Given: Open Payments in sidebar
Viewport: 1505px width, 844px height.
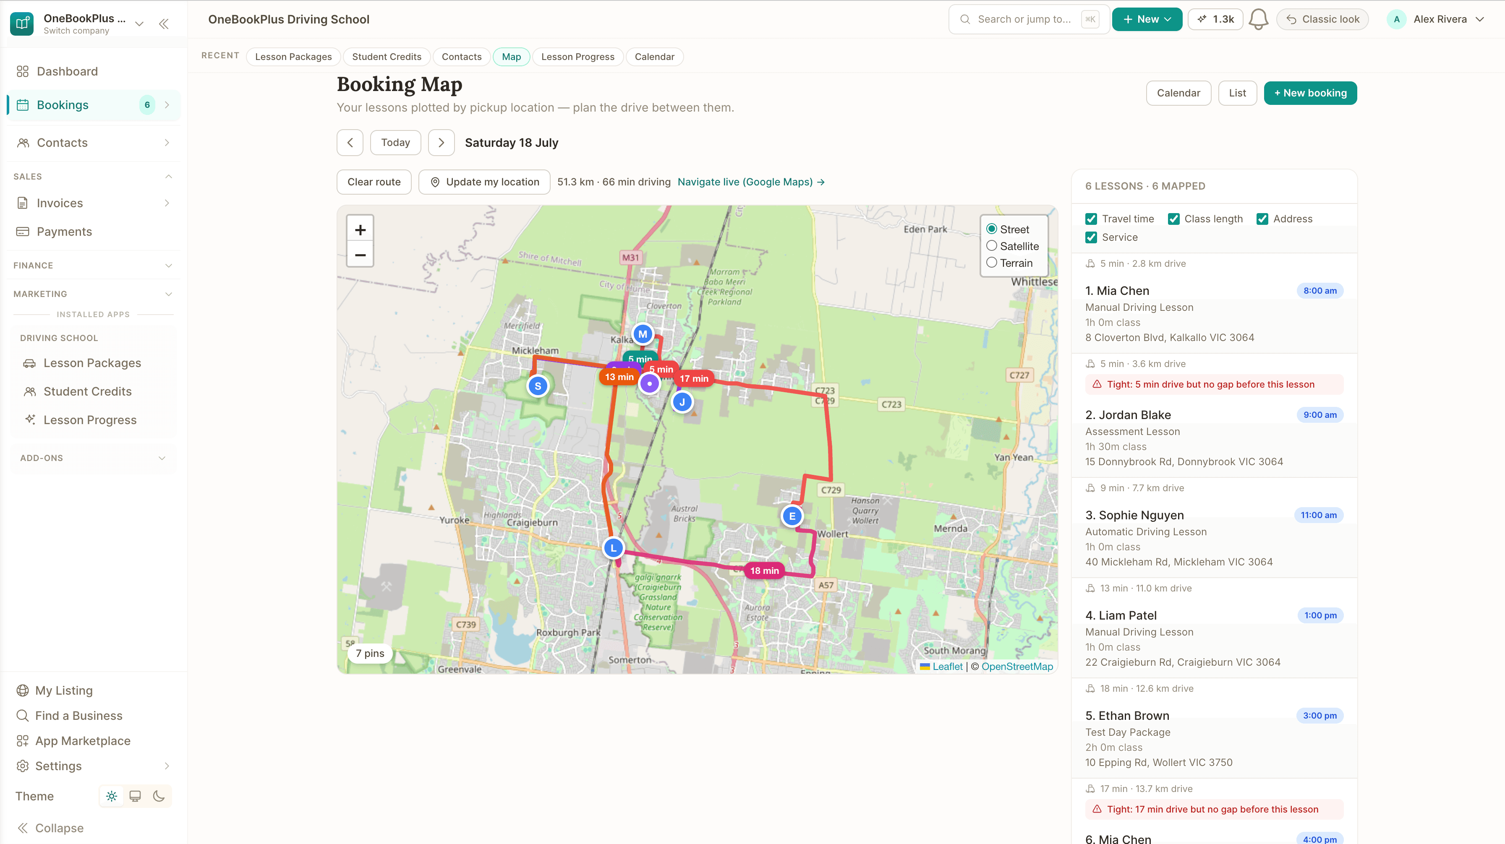Looking at the screenshot, I should (x=94, y=232).
